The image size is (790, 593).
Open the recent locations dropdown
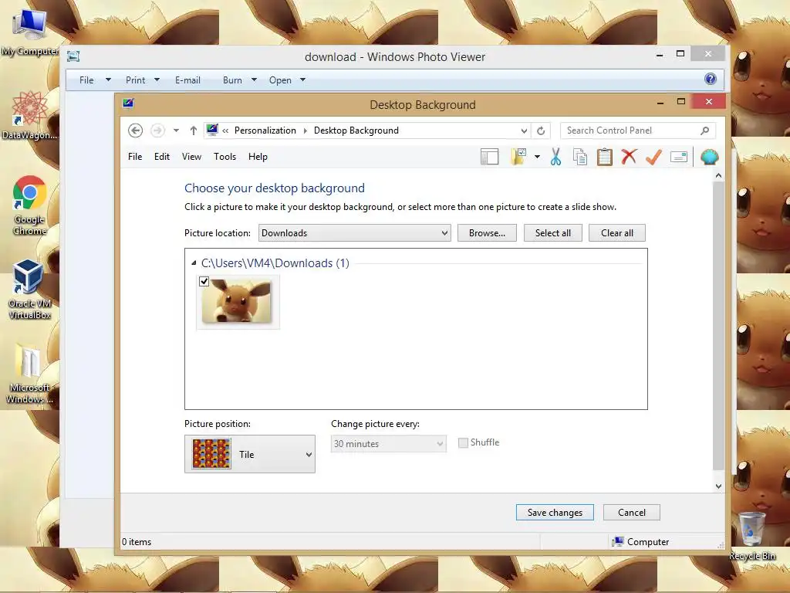point(176,130)
